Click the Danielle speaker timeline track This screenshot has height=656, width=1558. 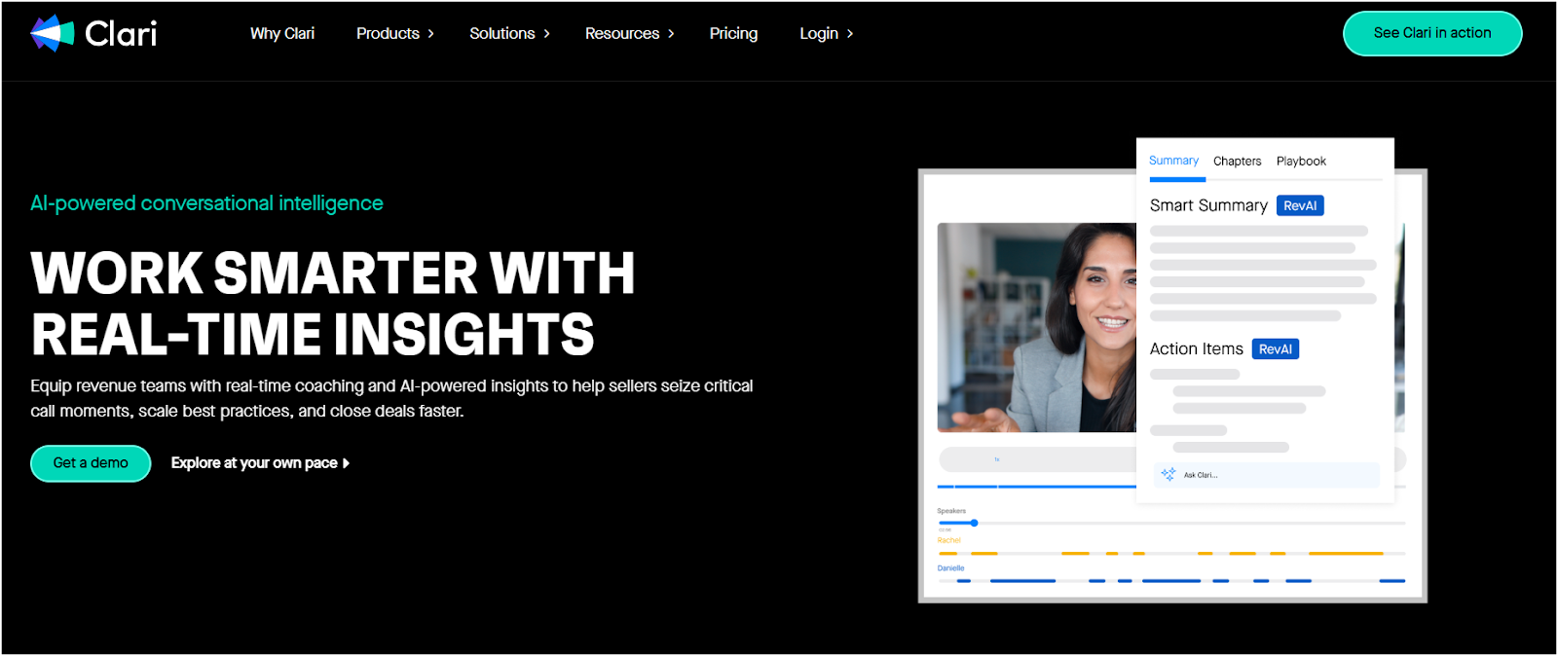tap(1171, 581)
